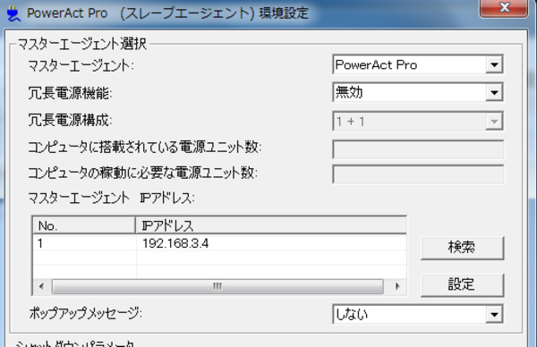This screenshot has width=537, height=347.
Task: Click the horizontal scrollbar thumb in IP list
Action: [x=217, y=286]
